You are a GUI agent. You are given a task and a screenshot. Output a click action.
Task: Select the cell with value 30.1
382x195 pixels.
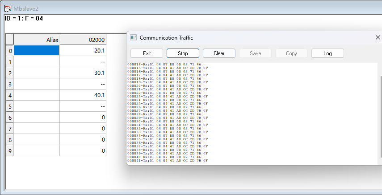click(x=83, y=73)
